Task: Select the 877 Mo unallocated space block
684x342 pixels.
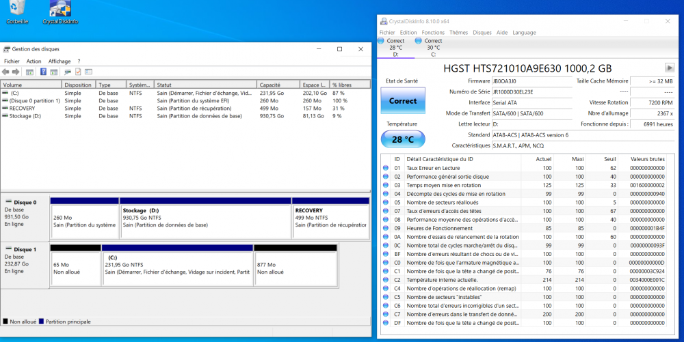Action: pyautogui.click(x=295, y=268)
